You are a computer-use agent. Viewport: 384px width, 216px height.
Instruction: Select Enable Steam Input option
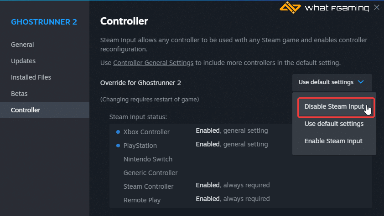click(333, 141)
